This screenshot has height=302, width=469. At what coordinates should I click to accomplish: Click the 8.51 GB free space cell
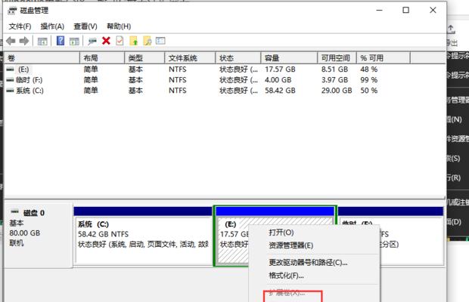(x=334, y=69)
